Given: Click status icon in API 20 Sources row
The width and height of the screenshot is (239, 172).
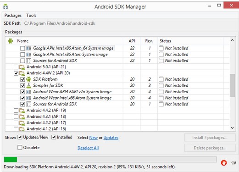Looking at the screenshot, I should 161,104.
